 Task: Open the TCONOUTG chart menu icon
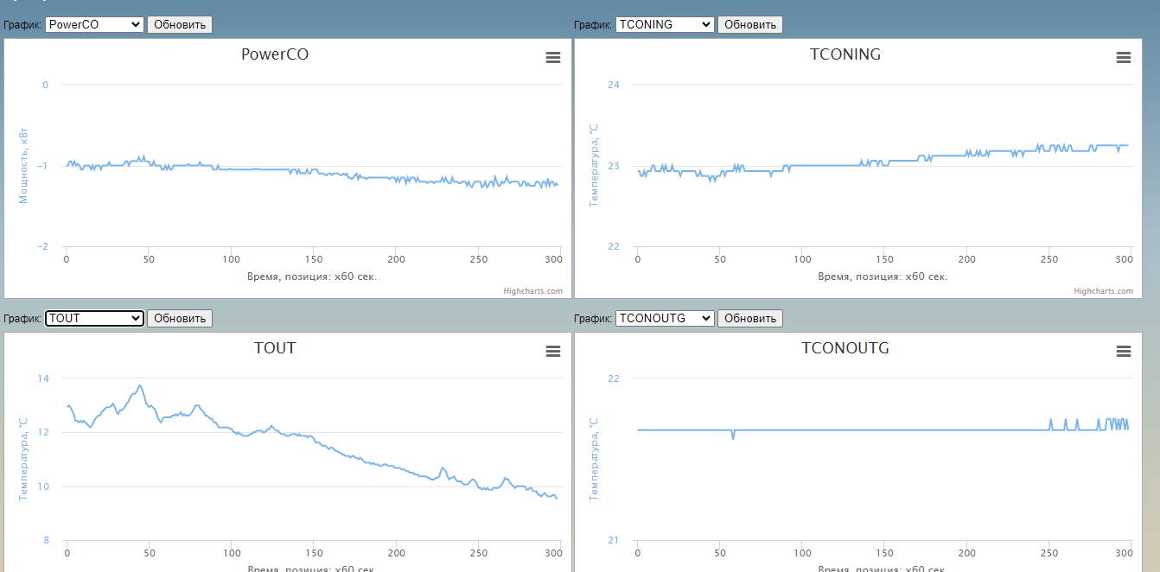coord(1124,352)
